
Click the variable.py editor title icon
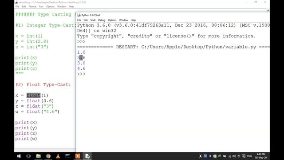[x=16, y=2]
